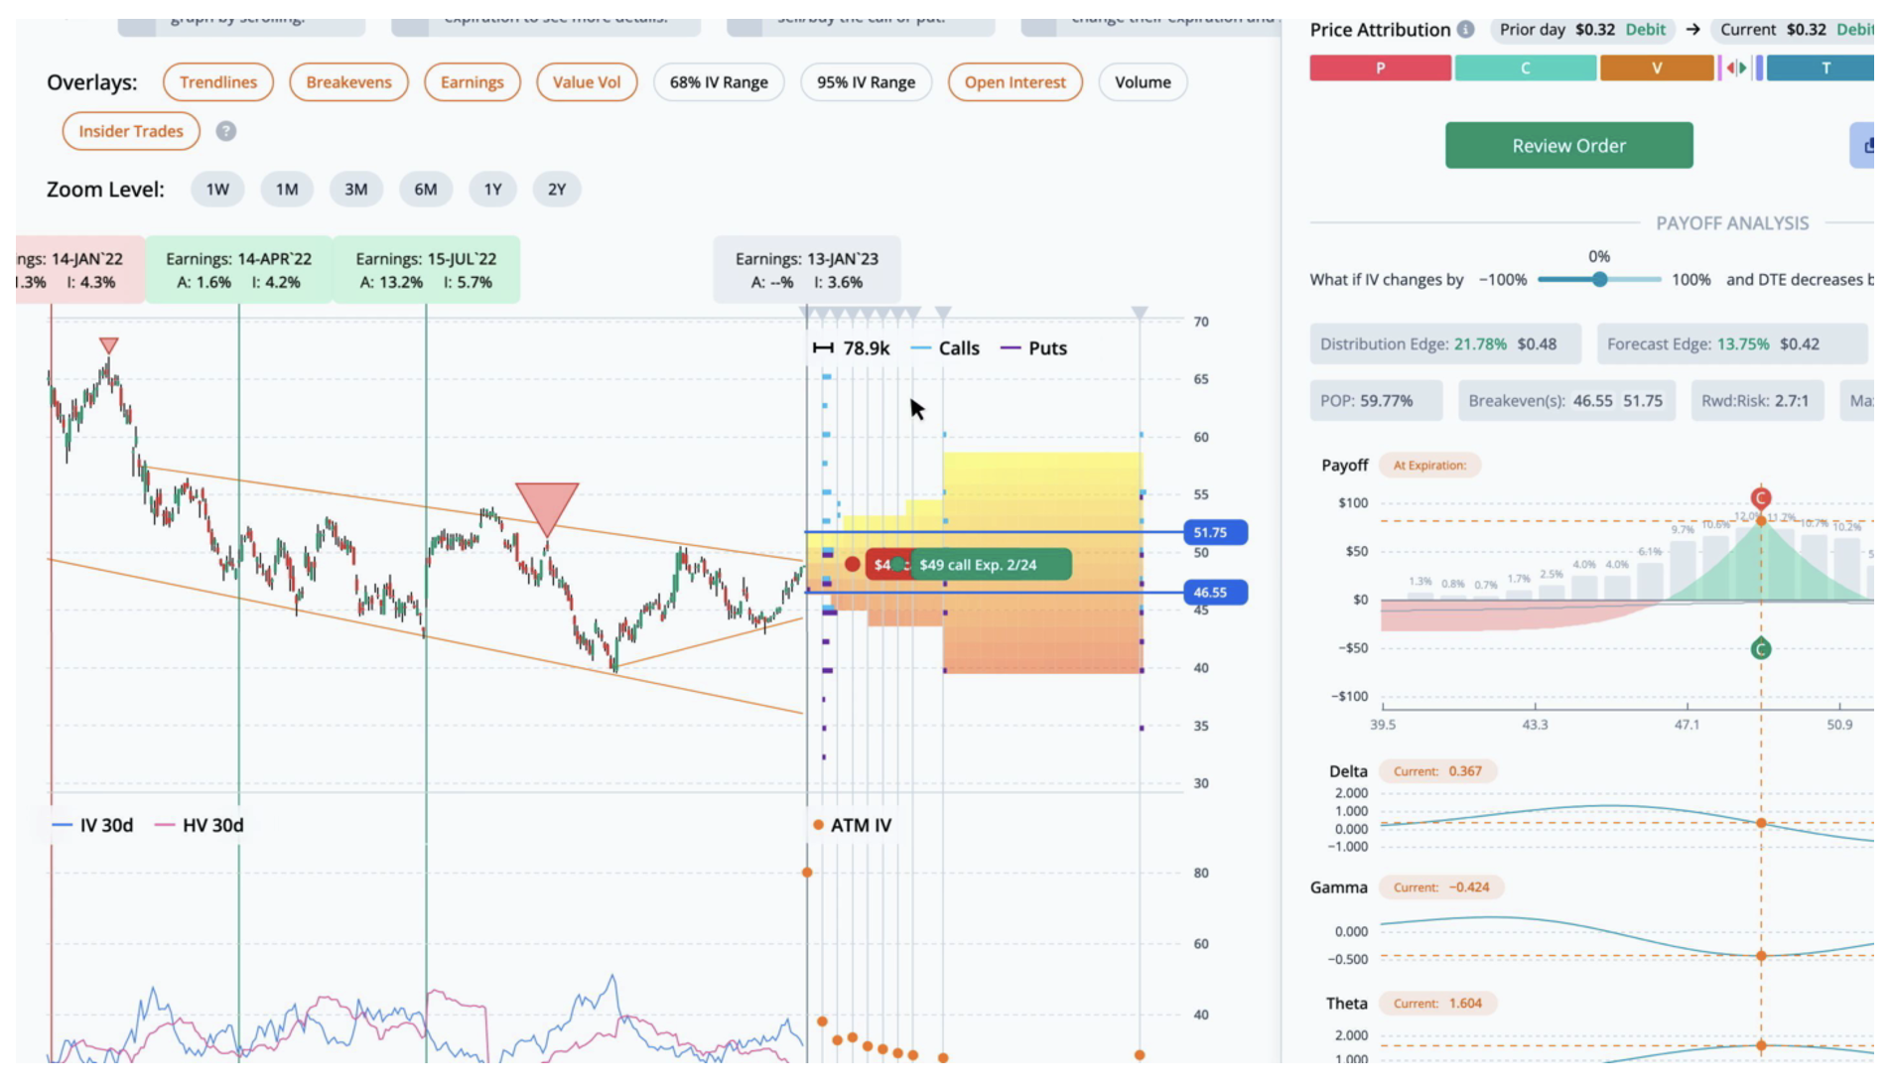Click the Review Order button
1894x1088 pixels.
click(x=1568, y=145)
